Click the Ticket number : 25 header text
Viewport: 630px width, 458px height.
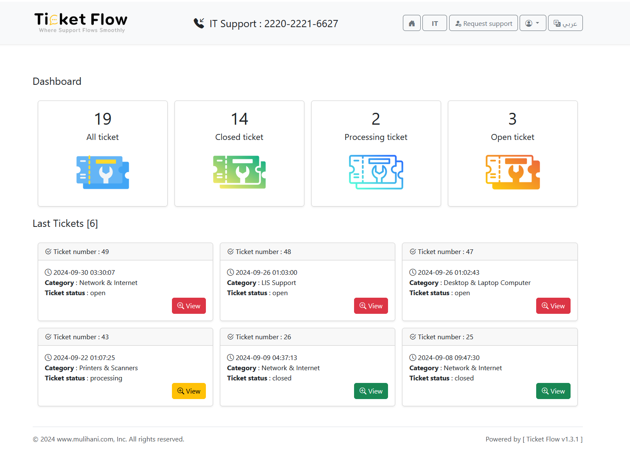coord(445,337)
